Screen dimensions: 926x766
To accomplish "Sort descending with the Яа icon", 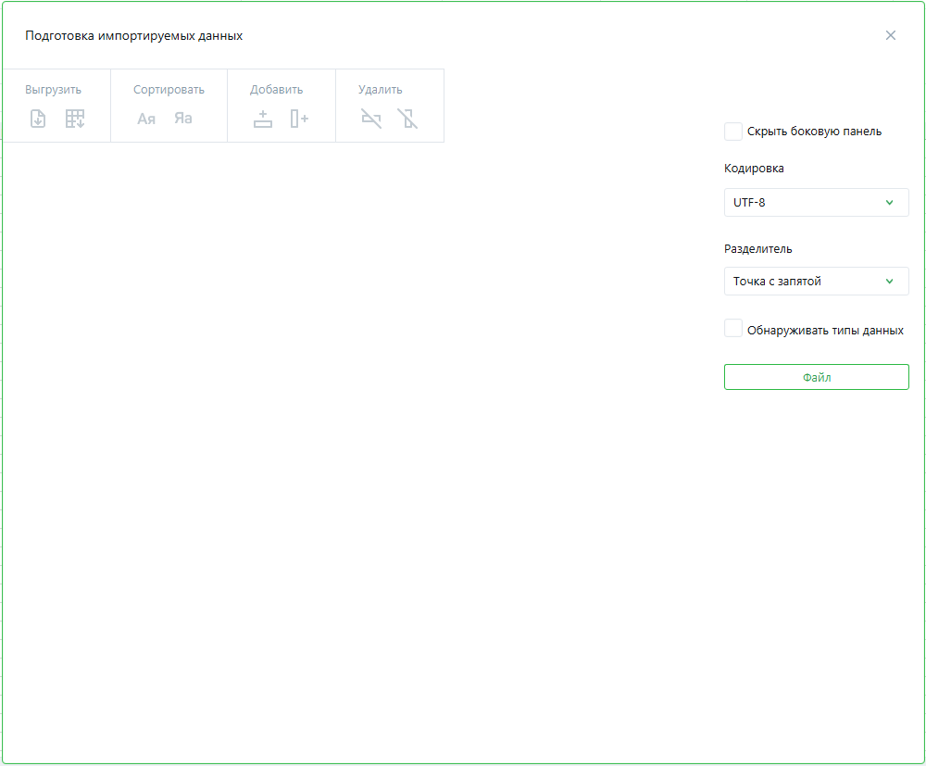I will pyautogui.click(x=183, y=119).
